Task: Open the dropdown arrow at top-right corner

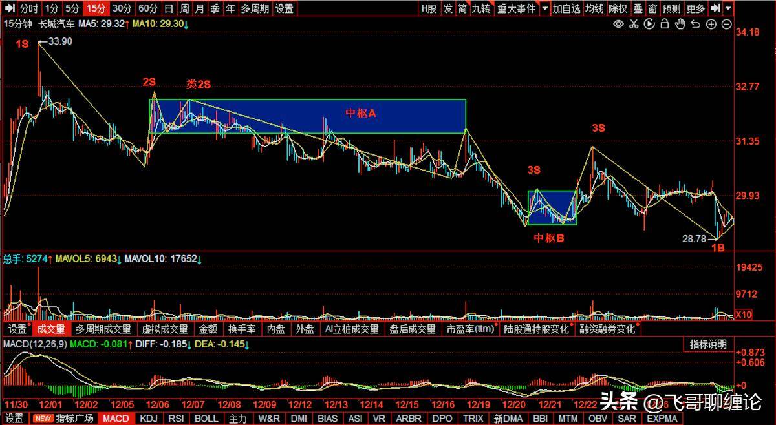Action: pos(729,8)
